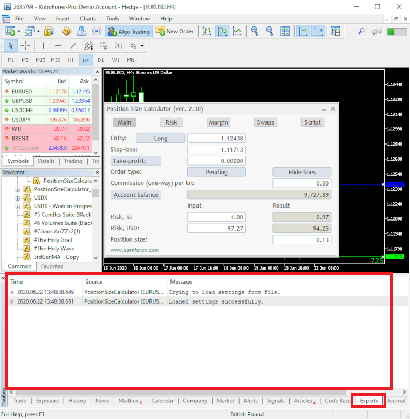This screenshot has width=410, height=419.
Task: Open the Tools menu
Action: [113, 19]
